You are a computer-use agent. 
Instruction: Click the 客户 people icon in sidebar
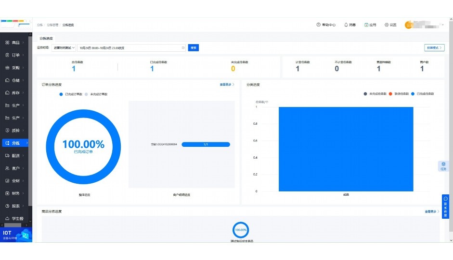tap(7, 168)
